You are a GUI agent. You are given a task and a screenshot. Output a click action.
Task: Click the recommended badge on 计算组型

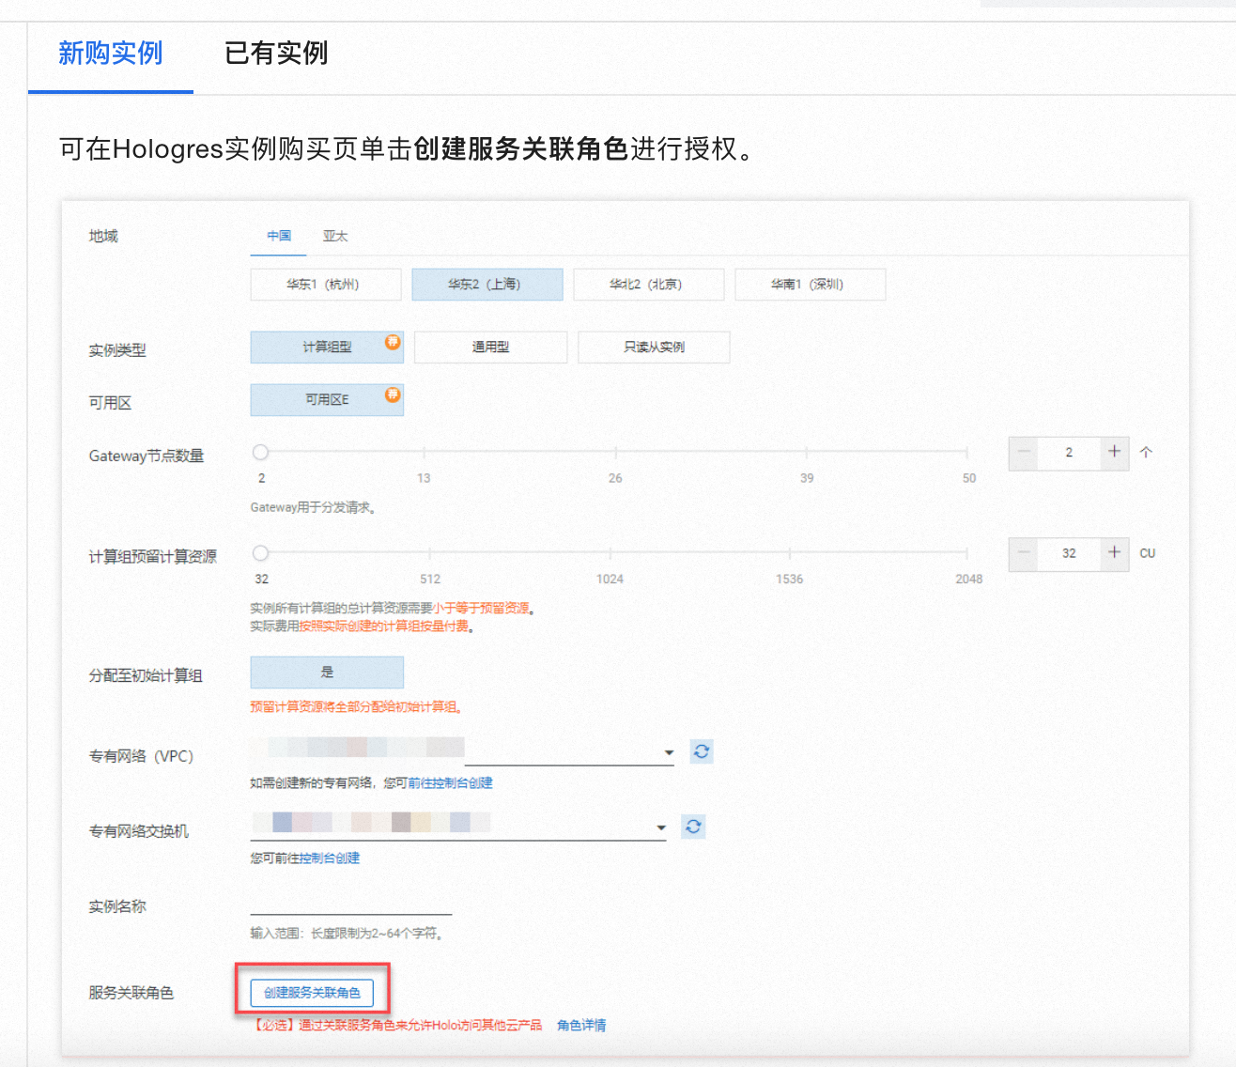(393, 342)
